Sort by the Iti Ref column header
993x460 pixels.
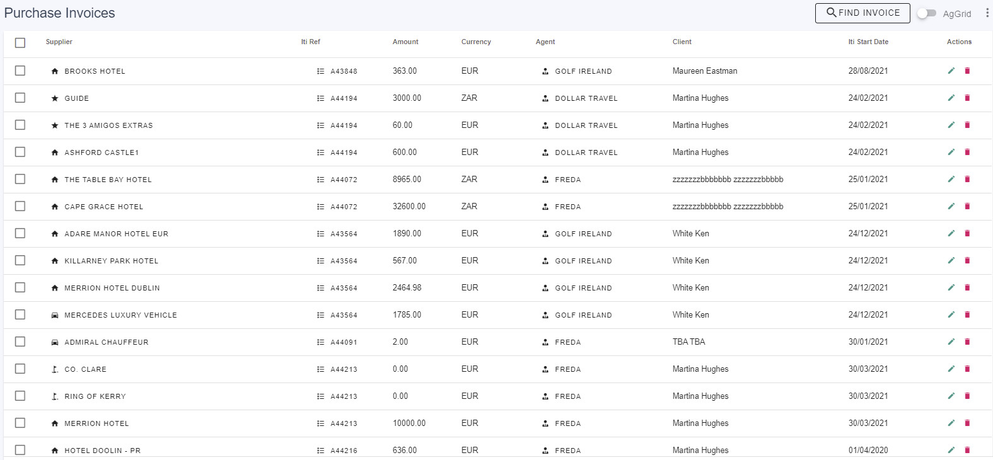(x=310, y=42)
